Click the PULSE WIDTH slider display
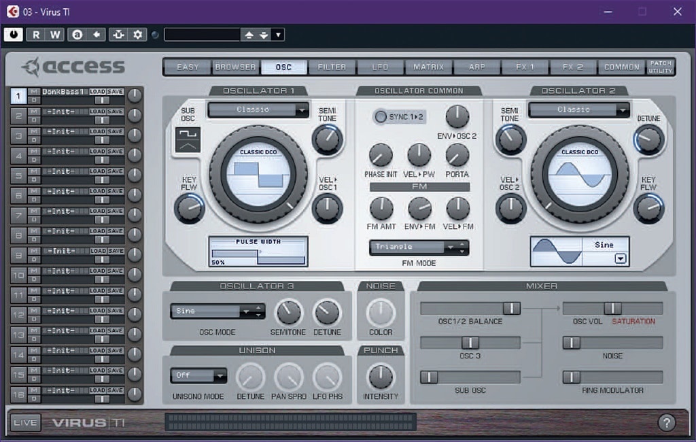The height and width of the screenshot is (442, 696). pos(258,252)
